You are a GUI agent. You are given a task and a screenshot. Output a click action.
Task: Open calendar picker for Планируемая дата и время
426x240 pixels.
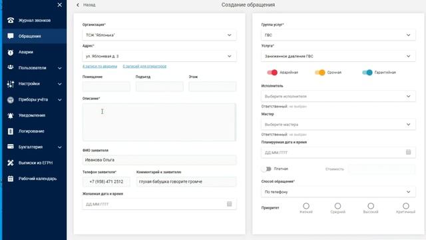point(408,152)
